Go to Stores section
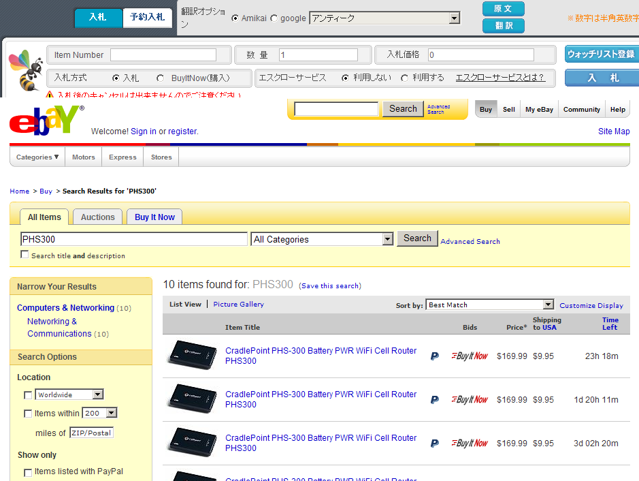Screen dimensions: 639x481 pyautogui.click(x=161, y=157)
